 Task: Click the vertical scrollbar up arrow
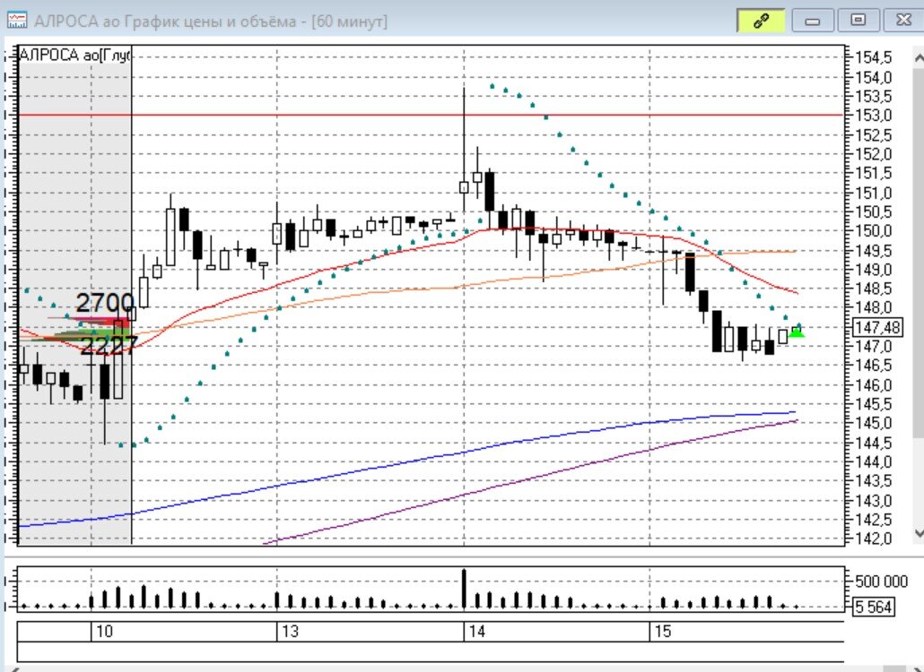point(918,57)
